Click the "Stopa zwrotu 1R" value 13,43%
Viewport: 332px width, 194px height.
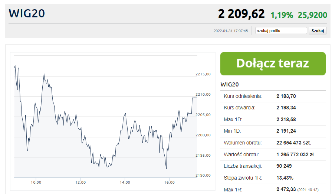coord(285,178)
